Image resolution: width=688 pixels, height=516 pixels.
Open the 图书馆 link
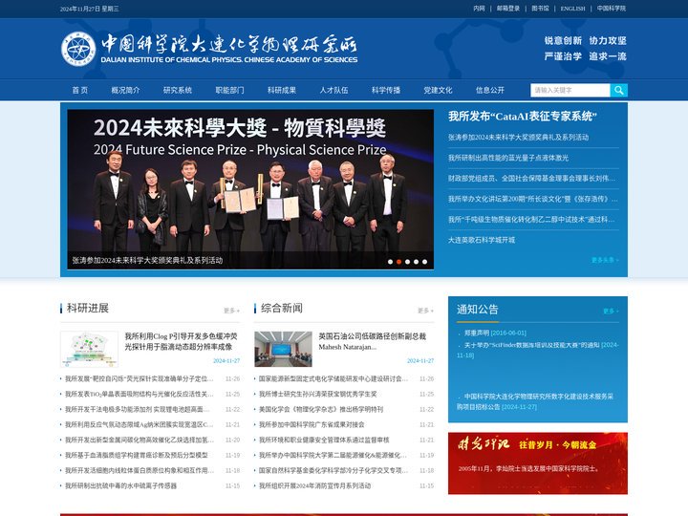540,9
